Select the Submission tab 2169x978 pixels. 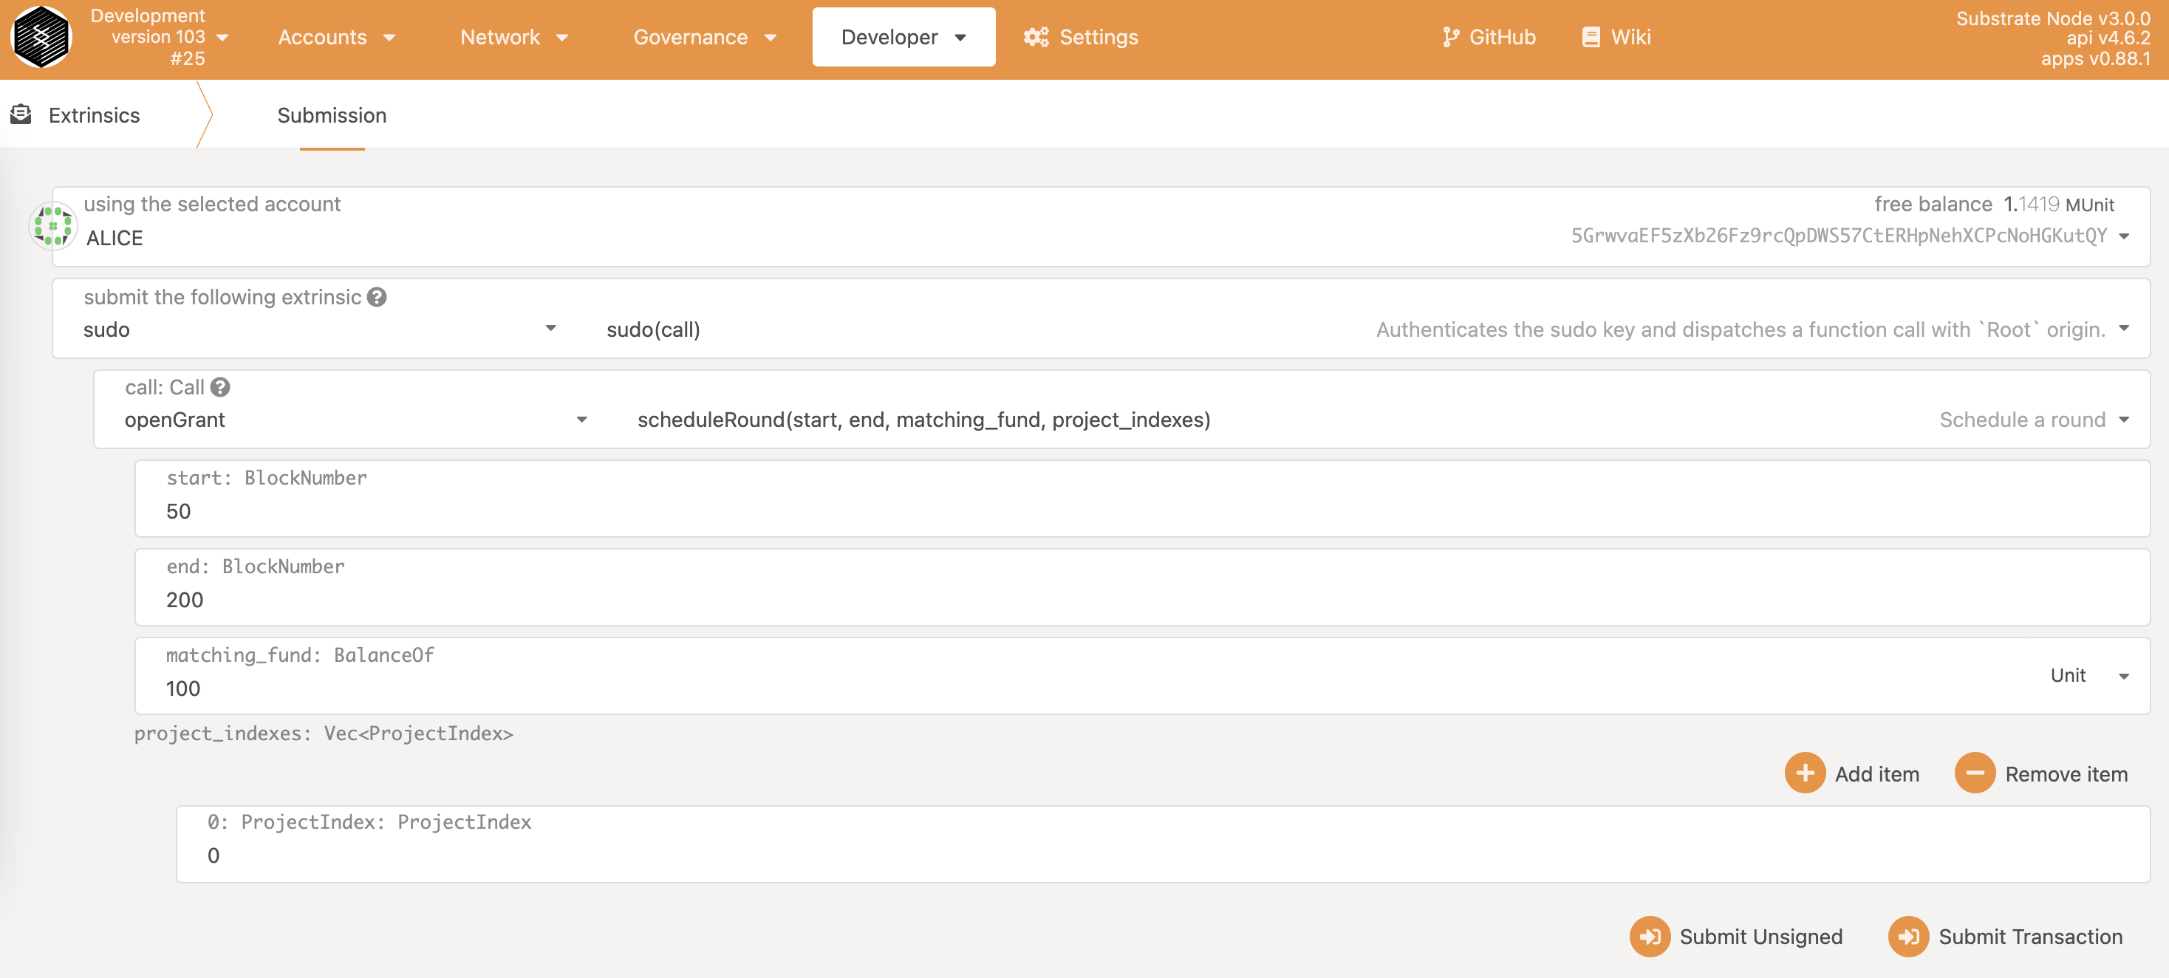pos(332,115)
